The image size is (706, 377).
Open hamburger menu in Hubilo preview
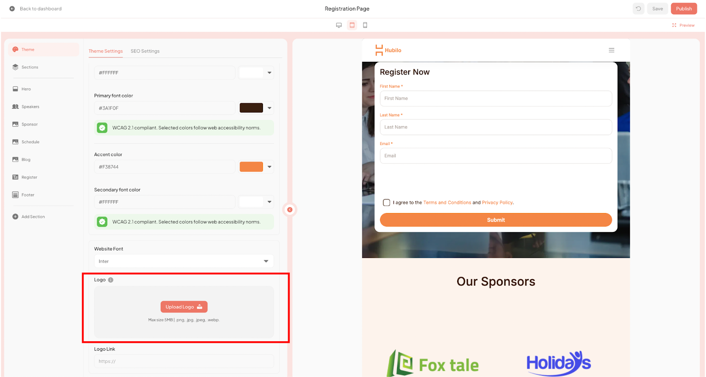coord(612,50)
